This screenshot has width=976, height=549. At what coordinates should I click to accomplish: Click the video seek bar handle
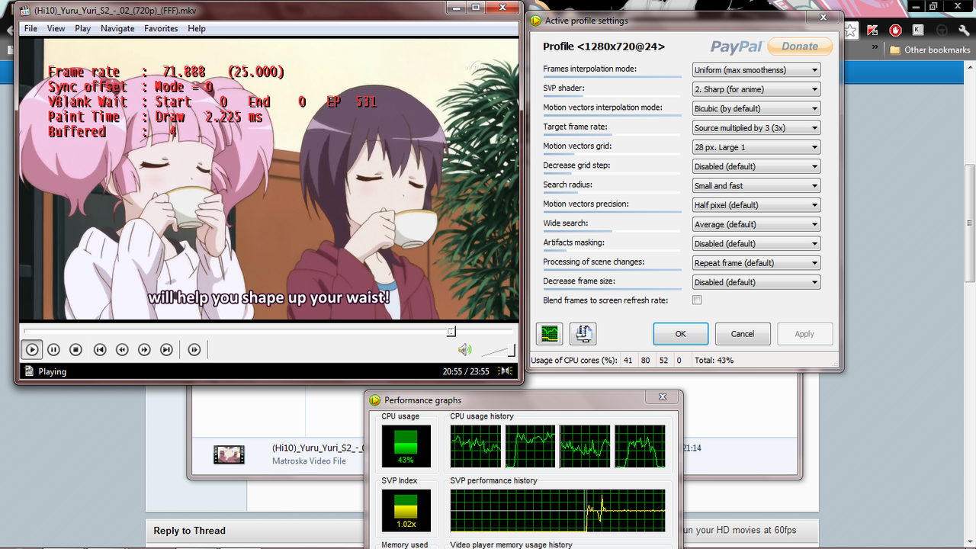click(x=451, y=331)
